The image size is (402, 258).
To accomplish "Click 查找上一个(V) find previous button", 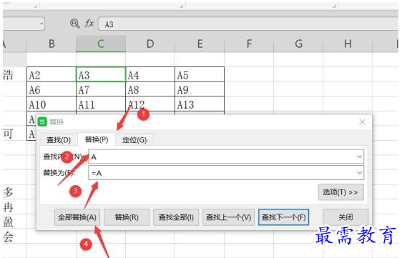I will (x=228, y=217).
